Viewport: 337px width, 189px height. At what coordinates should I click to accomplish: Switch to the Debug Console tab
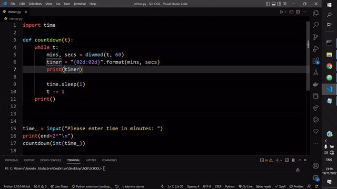[x=51, y=160]
